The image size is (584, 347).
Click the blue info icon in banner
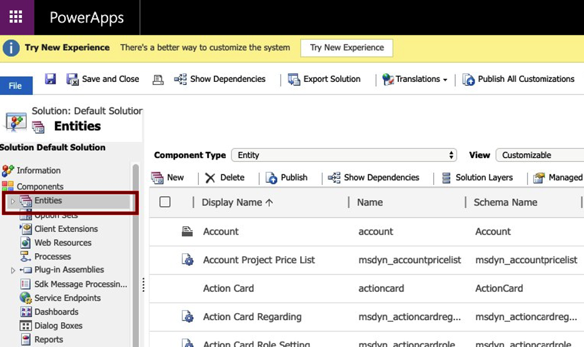coord(11,48)
